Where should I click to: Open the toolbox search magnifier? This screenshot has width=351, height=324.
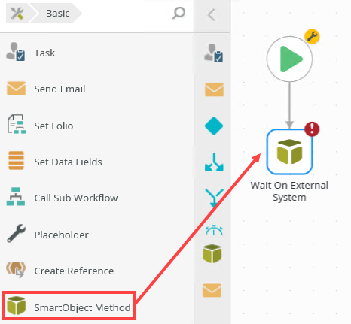[x=179, y=13]
